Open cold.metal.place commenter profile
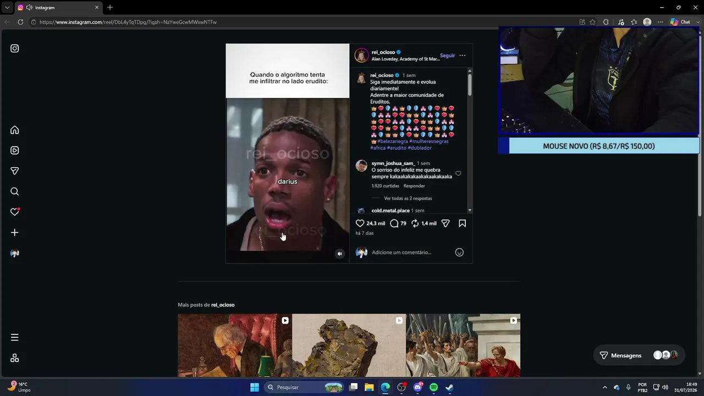This screenshot has height=396, width=704. (391, 211)
